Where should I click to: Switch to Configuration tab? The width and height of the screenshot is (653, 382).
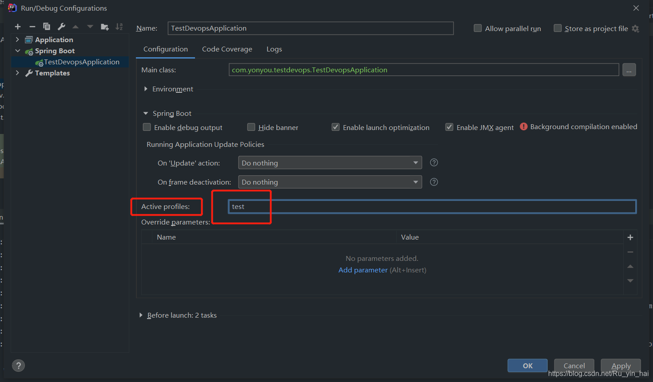[166, 49]
